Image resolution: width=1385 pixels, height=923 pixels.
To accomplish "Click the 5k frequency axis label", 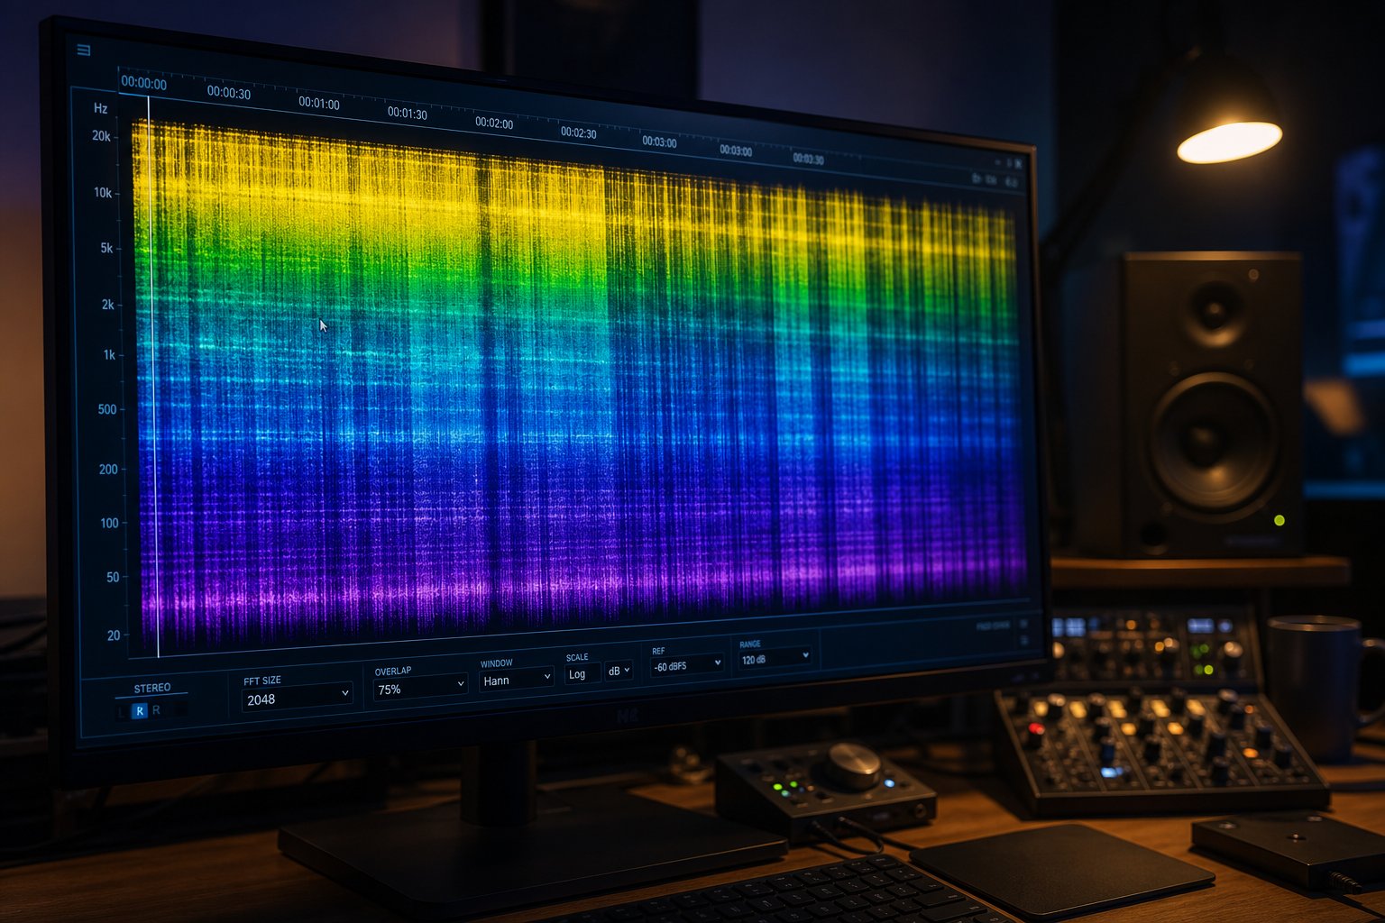I will 106,248.
